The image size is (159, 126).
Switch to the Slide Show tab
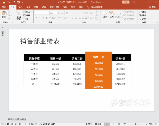[x=55, y=7]
